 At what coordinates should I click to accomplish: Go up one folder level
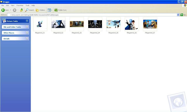[21, 10]
